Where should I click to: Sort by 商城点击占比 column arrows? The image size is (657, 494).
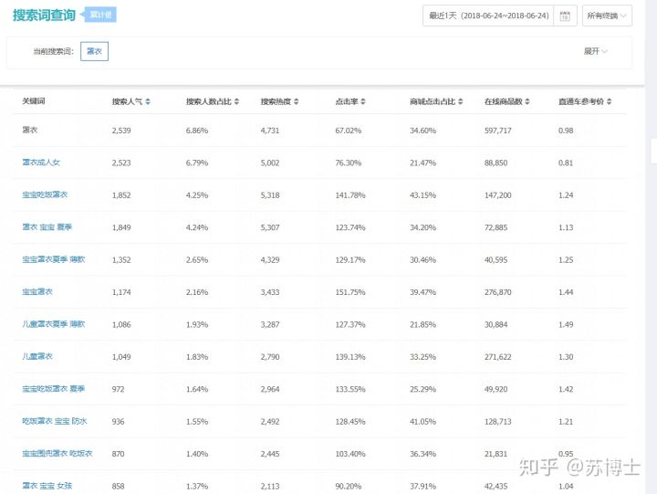coord(464,101)
